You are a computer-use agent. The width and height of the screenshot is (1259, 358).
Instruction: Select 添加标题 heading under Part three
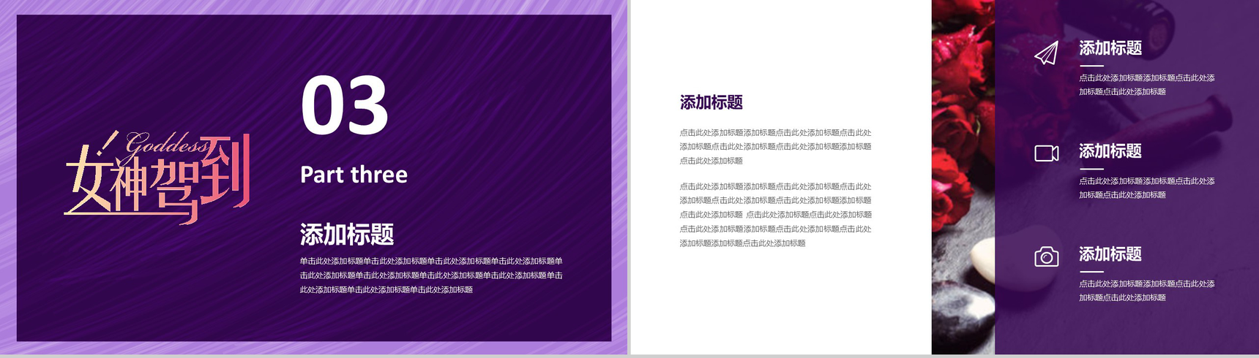point(347,235)
